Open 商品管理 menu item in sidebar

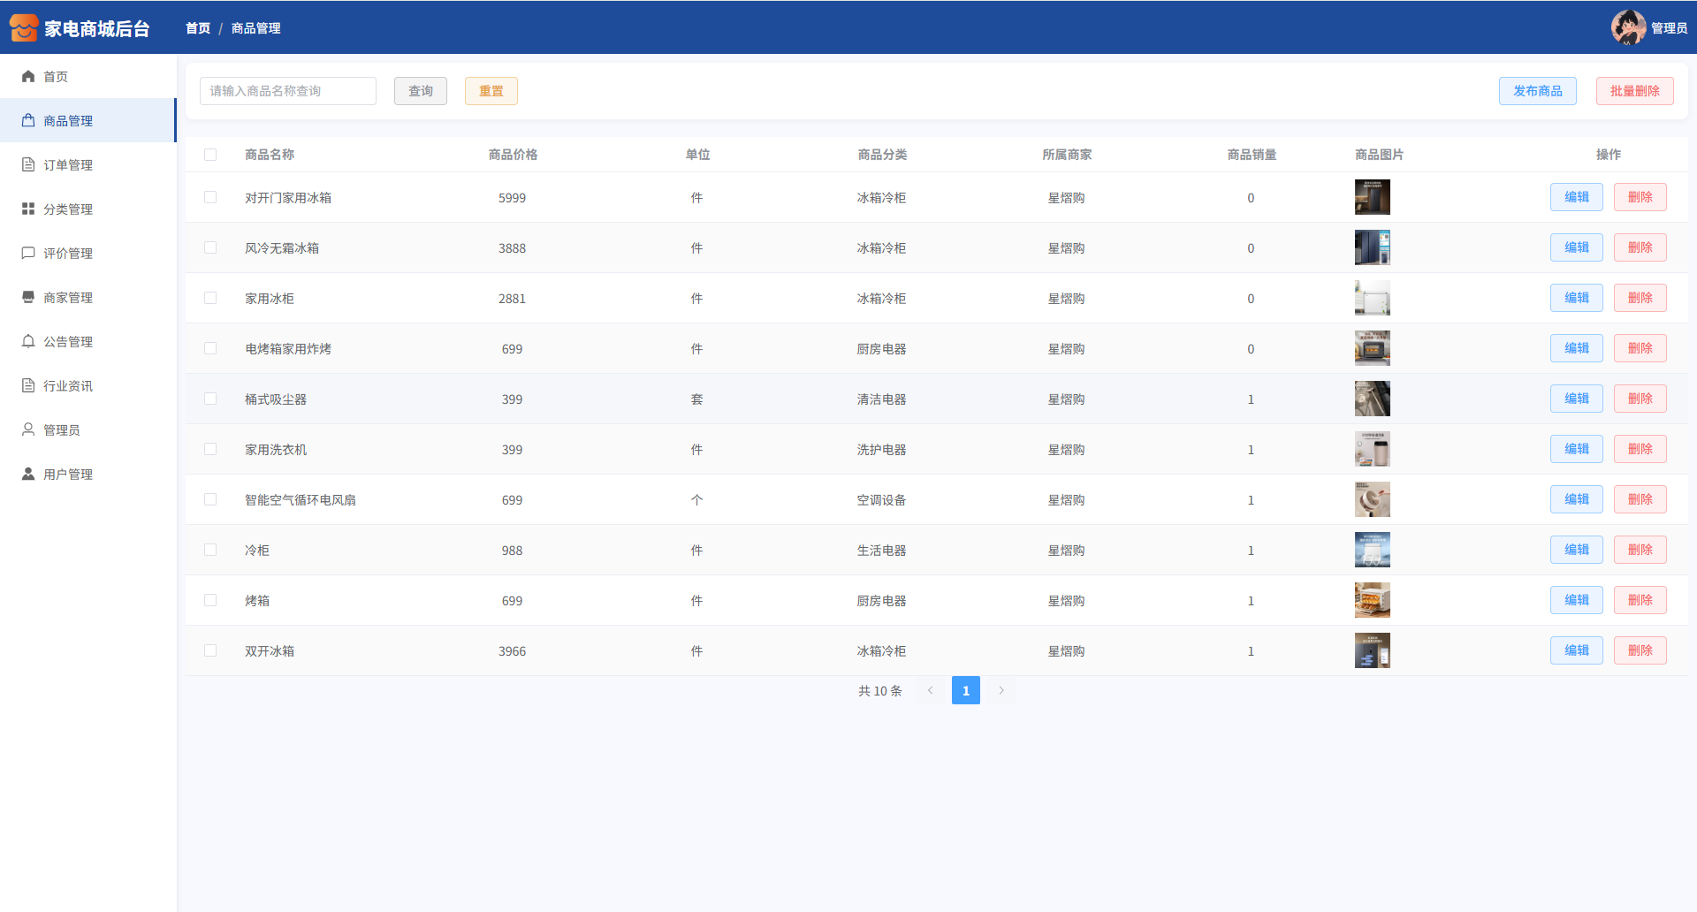coord(68,121)
